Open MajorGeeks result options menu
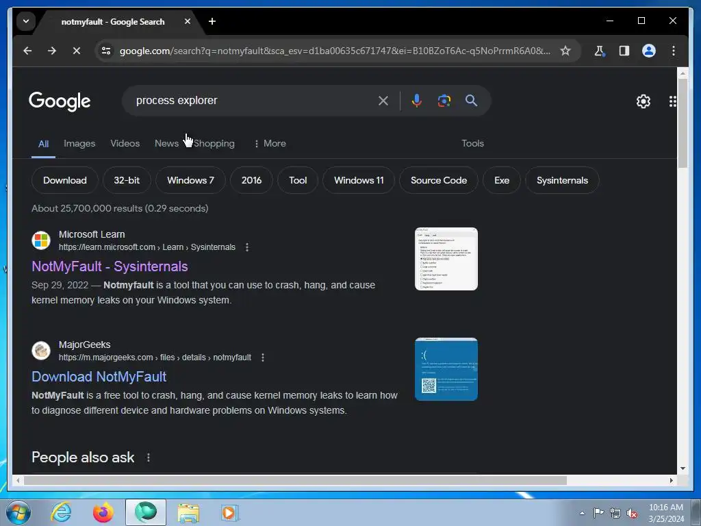 [x=262, y=358]
